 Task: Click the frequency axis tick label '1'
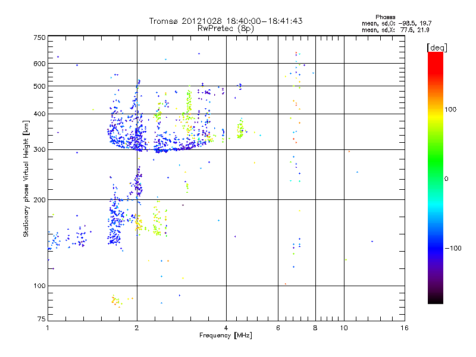click(48, 328)
